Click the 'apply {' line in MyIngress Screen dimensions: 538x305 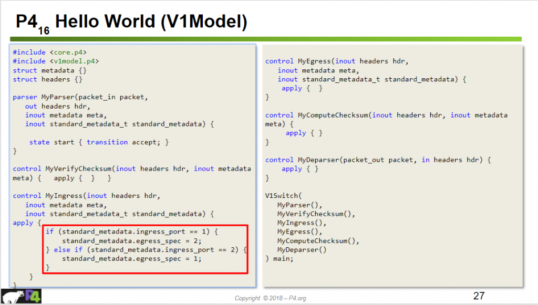27,223
